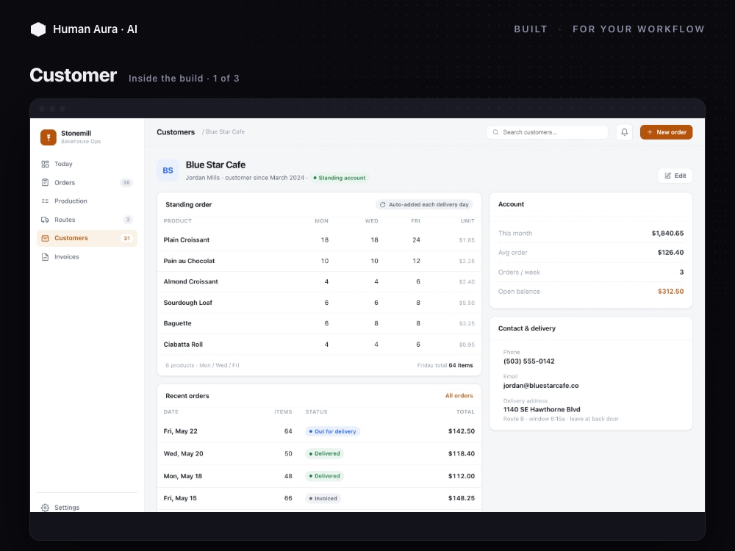Click the Search customers field
735x551 pixels.
(x=547, y=132)
